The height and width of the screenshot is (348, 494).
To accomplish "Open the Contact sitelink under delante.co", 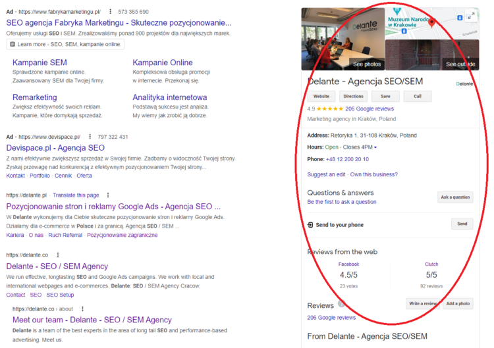I will pyautogui.click(x=15, y=295).
